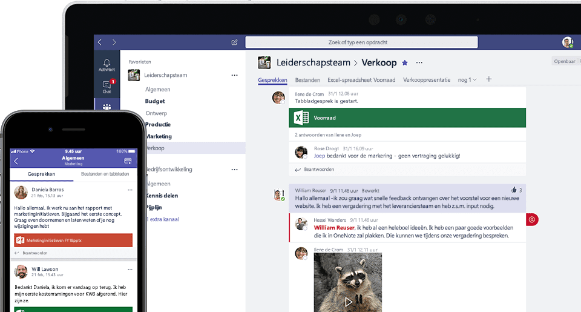
Task: Click Rose Drogt's avatar
Action: [x=301, y=152]
